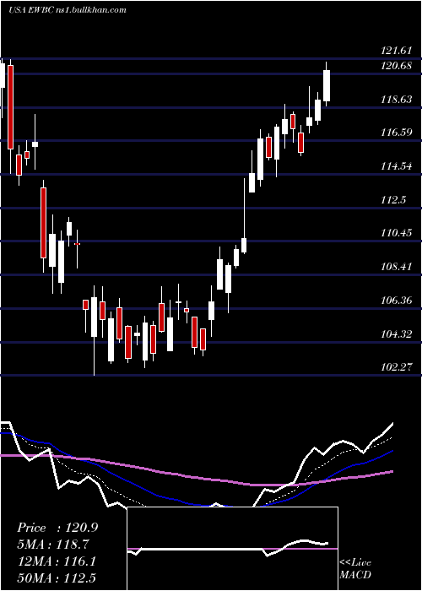Click the 116.59 price level label
Viewport: 422px width, 591px height.
pos(397,133)
